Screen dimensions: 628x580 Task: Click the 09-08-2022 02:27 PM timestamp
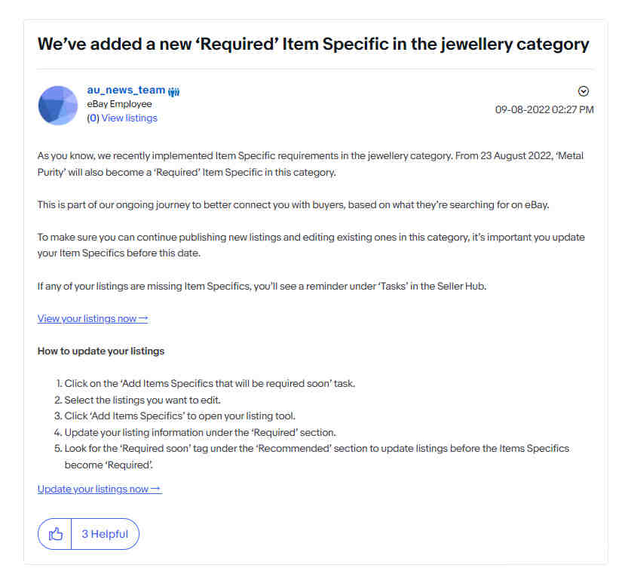[x=544, y=110]
